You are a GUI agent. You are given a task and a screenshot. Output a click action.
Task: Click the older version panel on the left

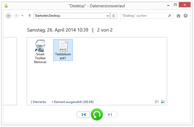pyautogui.click(x=10, y=71)
